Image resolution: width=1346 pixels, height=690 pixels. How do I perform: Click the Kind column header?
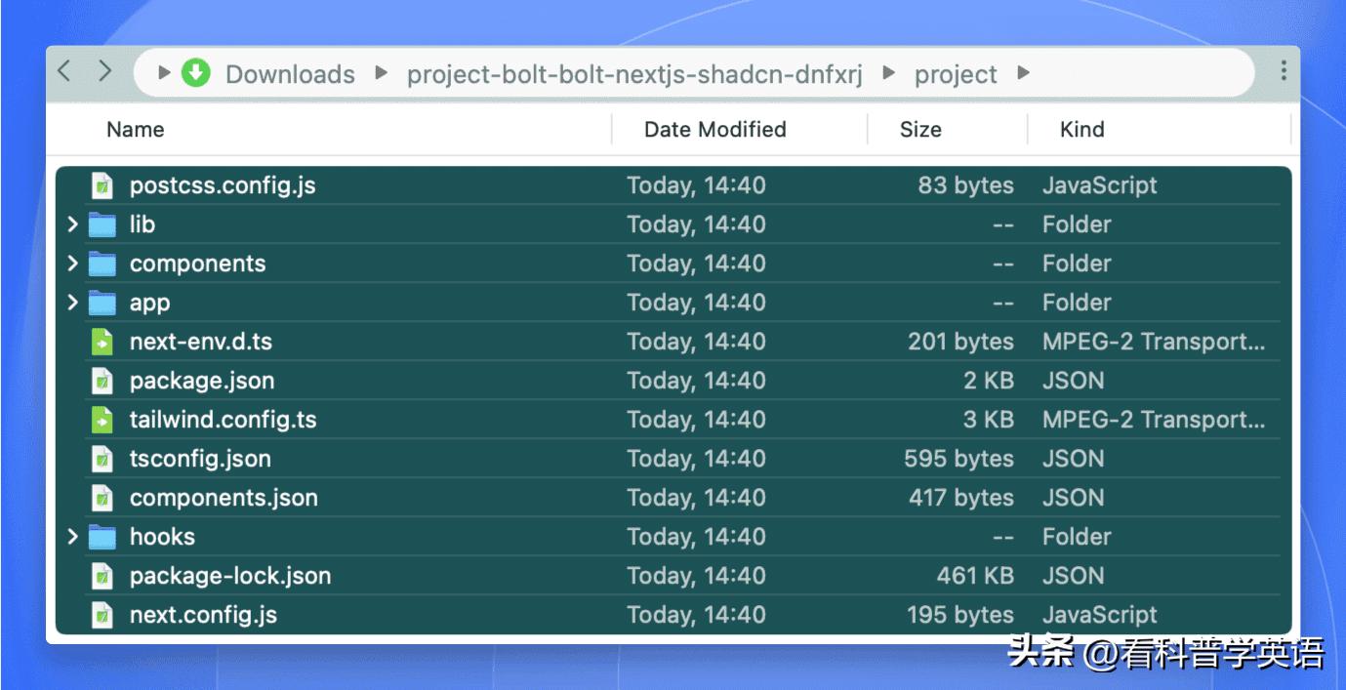(x=1081, y=130)
